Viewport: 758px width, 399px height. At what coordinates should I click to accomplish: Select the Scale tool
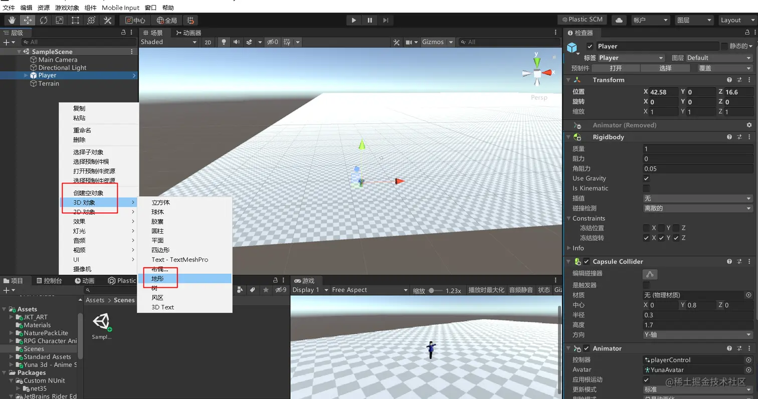pyautogui.click(x=60, y=20)
